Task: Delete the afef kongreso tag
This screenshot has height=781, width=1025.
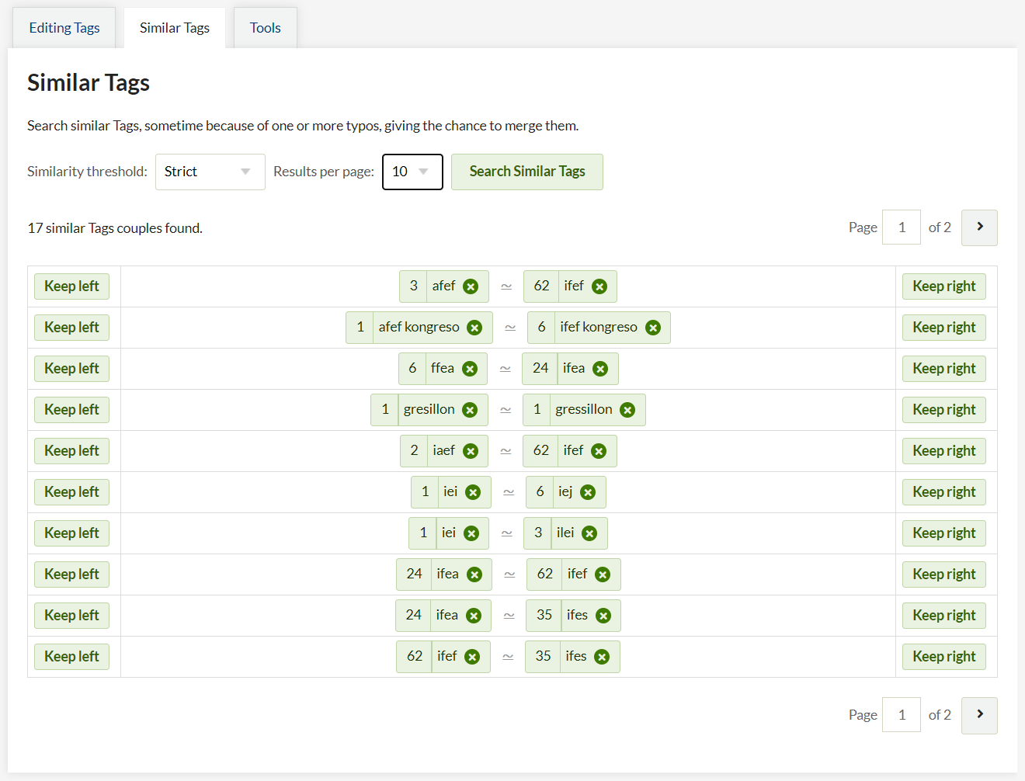Action: pyautogui.click(x=474, y=328)
